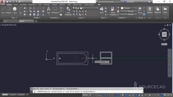Toggle the layer on/off lightbulb in layer dropdown
This screenshot has height=97, width=173.
(x=74, y=8)
